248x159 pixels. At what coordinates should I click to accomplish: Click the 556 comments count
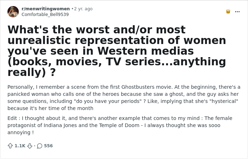48,146
